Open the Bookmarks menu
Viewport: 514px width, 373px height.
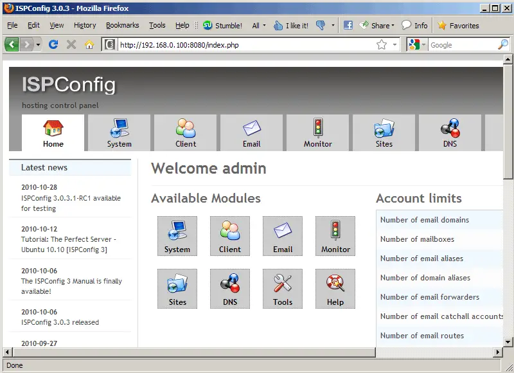pos(122,26)
